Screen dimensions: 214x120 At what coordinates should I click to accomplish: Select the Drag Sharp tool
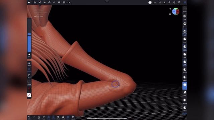(x=185, y=63)
